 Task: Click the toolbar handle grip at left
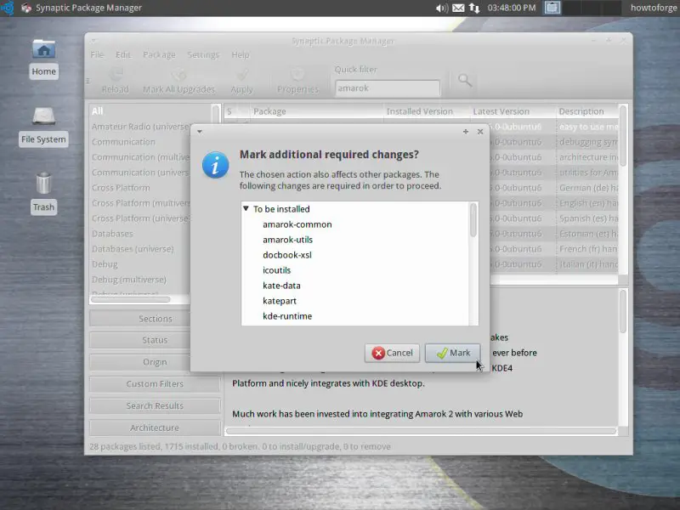pyautogui.click(x=88, y=81)
